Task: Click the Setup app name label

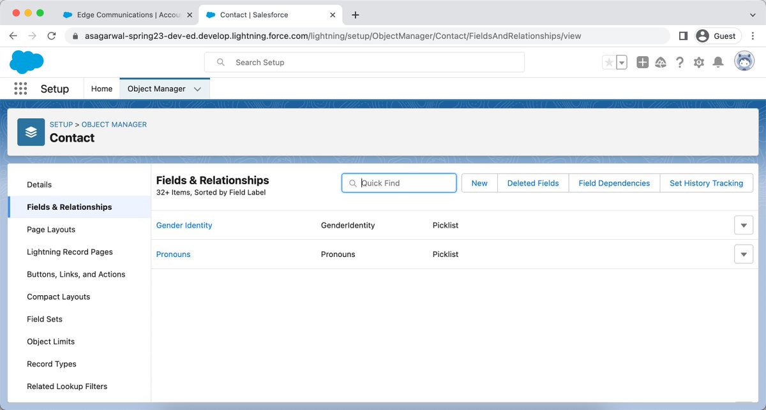Action: point(54,89)
